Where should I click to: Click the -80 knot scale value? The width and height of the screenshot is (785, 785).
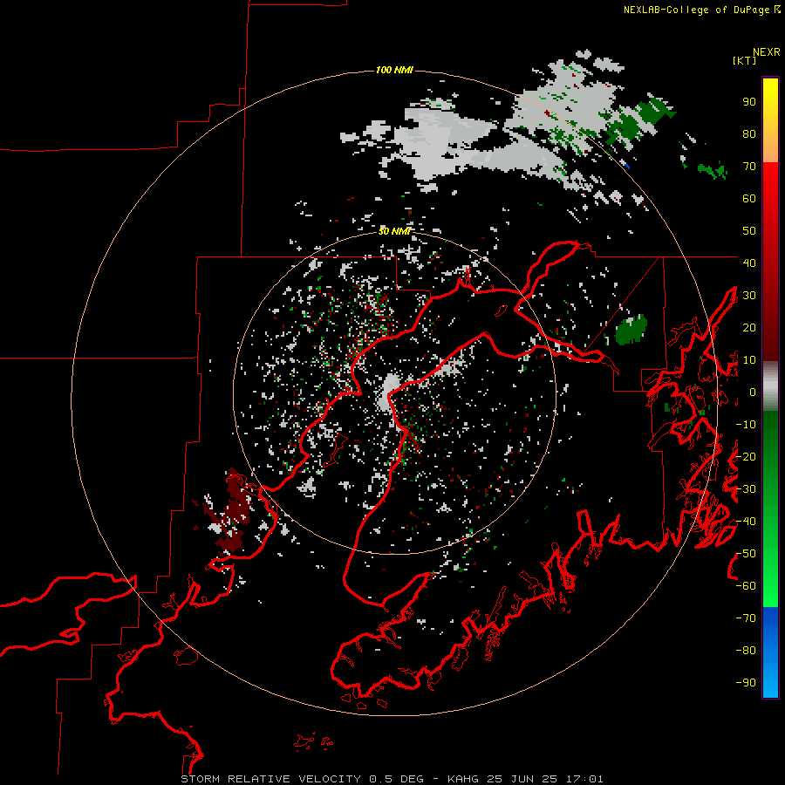click(746, 651)
